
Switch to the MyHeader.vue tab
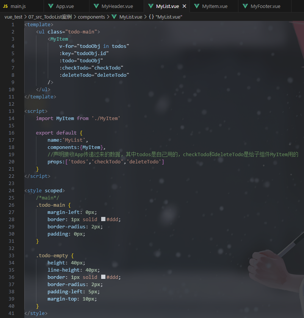117,6
